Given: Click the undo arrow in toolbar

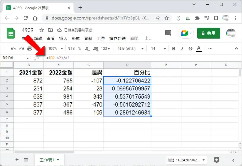Looking at the screenshot, I should tap(13, 49).
